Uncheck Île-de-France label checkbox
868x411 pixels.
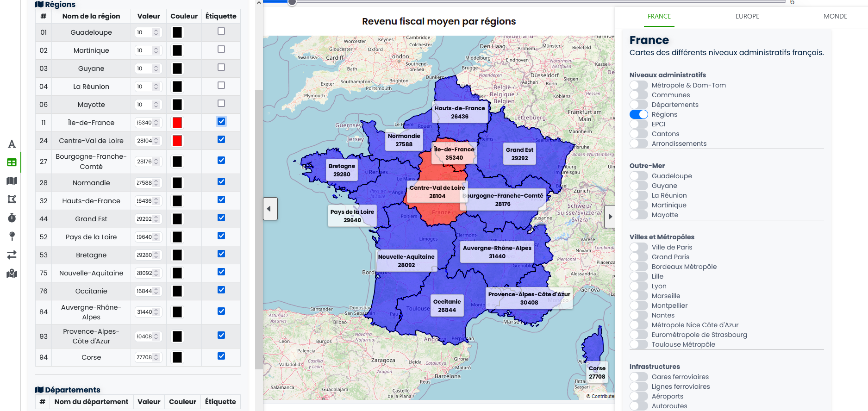[221, 121]
